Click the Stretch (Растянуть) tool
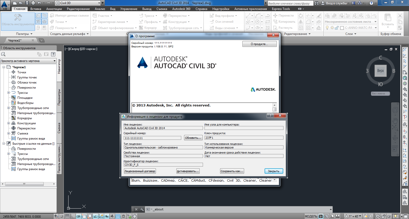 (283, 28)
